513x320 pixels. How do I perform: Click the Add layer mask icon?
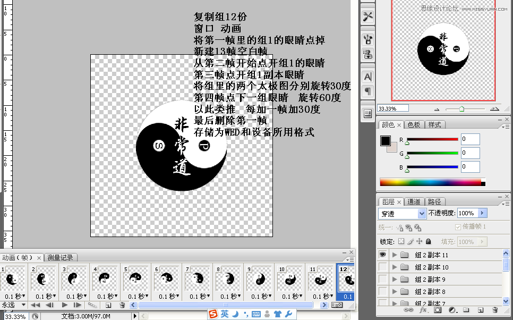[x=438, y=310]
